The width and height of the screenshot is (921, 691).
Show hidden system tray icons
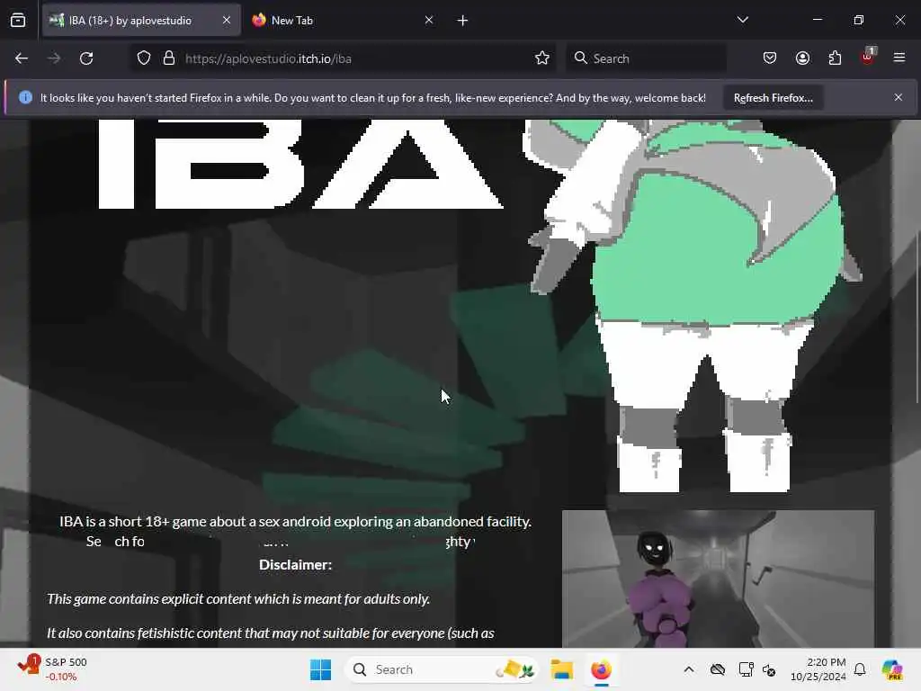coord(689,669)
